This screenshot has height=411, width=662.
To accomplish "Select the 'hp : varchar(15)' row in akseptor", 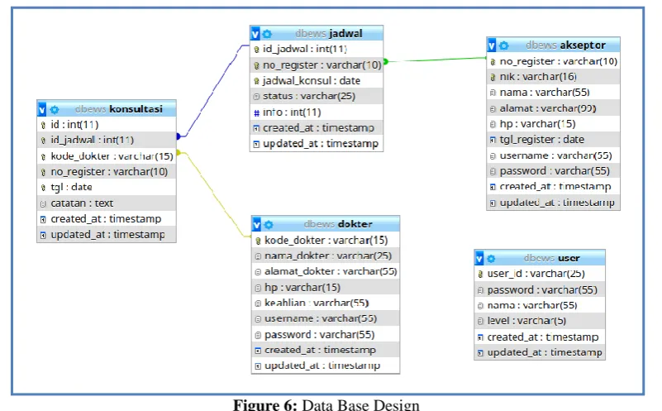I will click(554, 124).
